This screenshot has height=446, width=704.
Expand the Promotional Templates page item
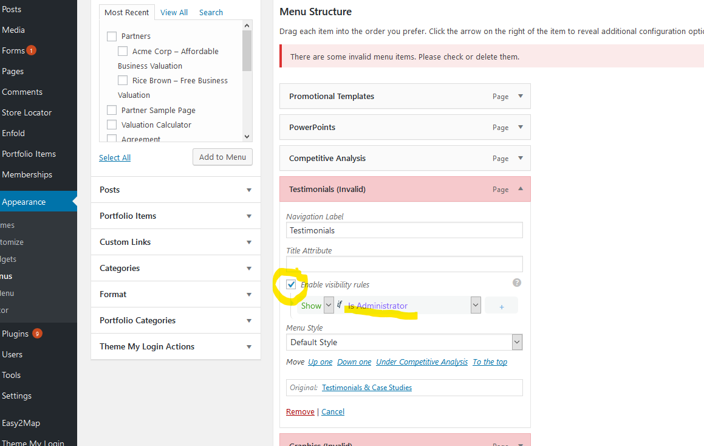pyautogui.click(x=520, y=96)
